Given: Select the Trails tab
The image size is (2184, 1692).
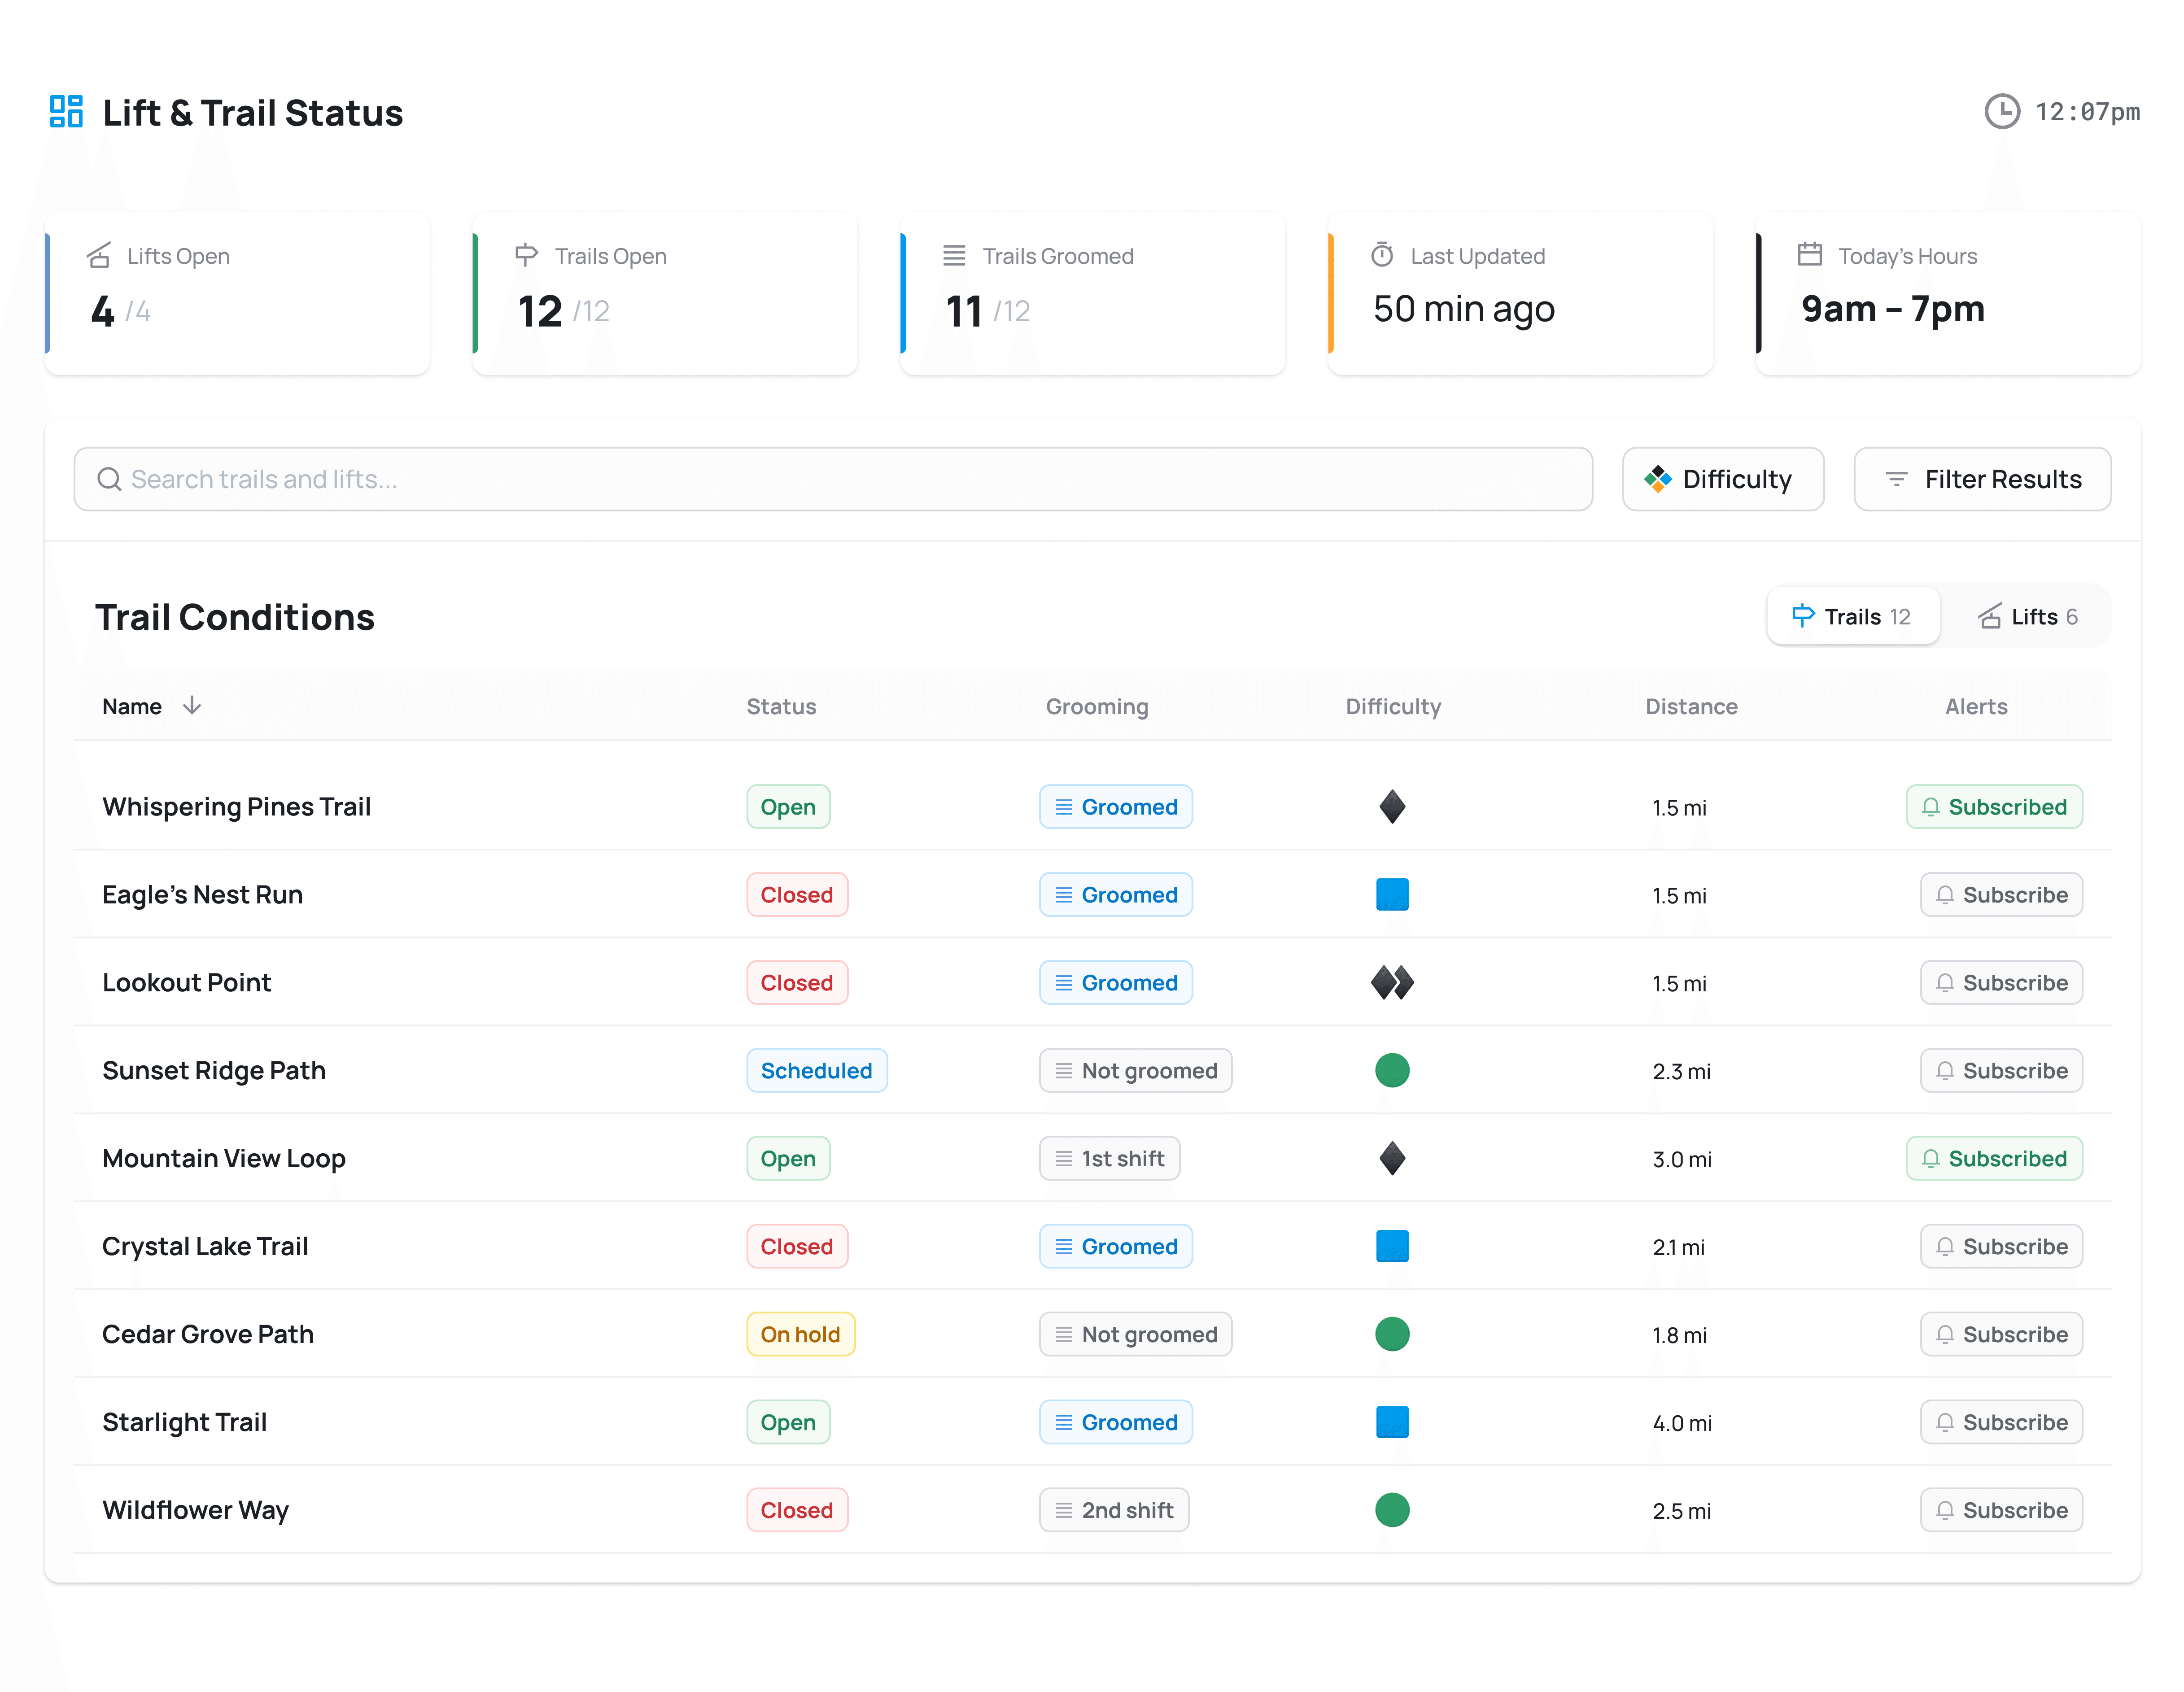Looking at the screenshot, I should pos(1852,617).
